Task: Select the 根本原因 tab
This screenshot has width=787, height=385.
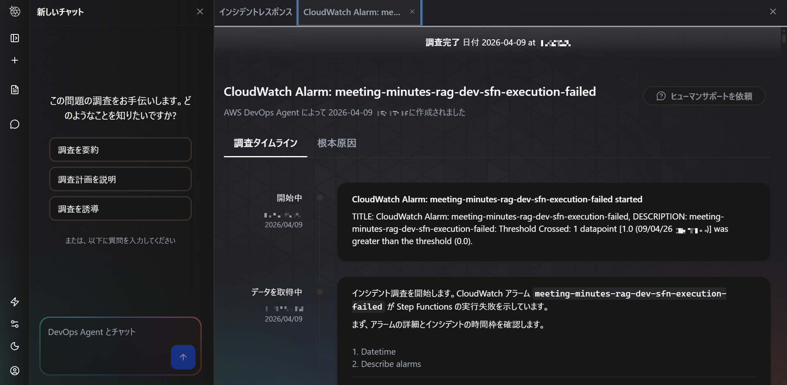Action: [x=337, y=143]
